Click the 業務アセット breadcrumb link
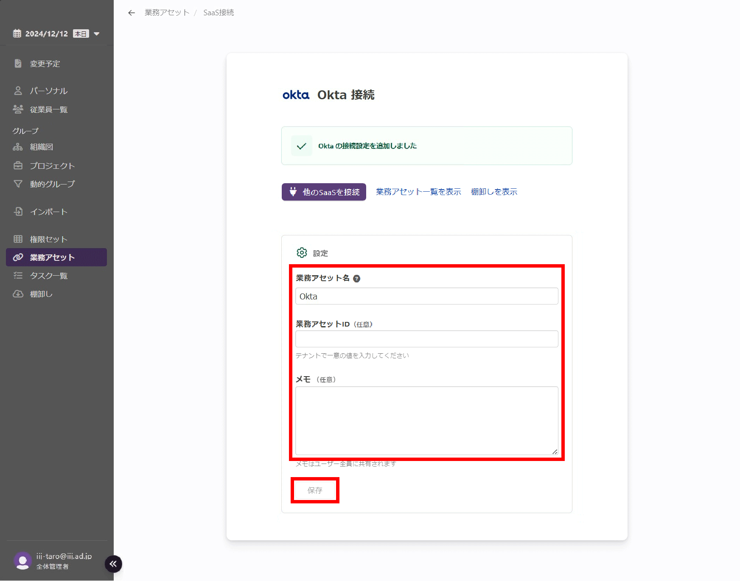 tap(167, 13)
